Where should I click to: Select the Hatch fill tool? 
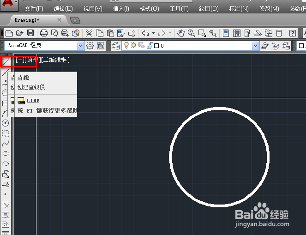tap(6, 205)
